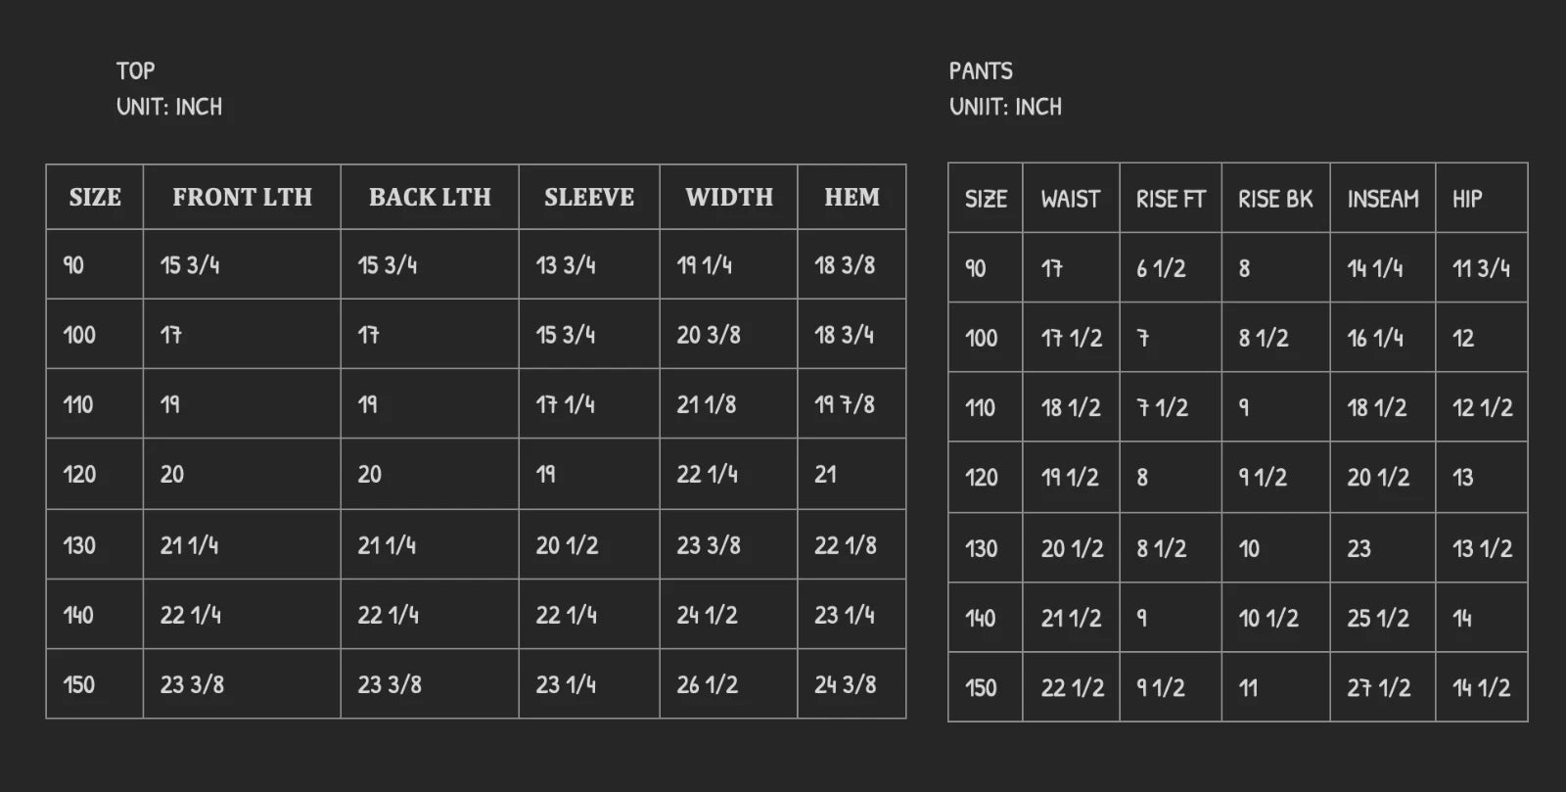Click the 22 1/8 hem cell
The width and height of the screenshot is (1566, 792).
[845, 545]
